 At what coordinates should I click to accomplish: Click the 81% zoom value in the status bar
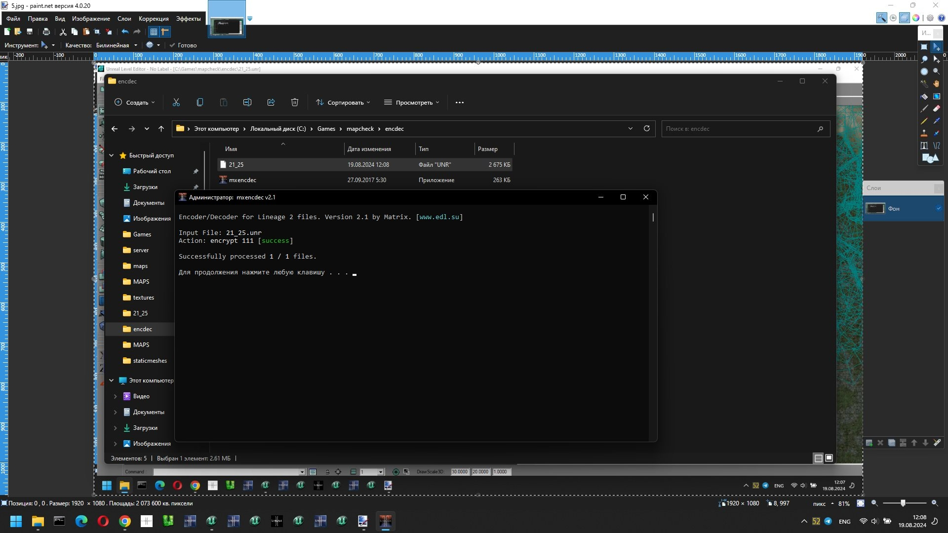(844, 503)
